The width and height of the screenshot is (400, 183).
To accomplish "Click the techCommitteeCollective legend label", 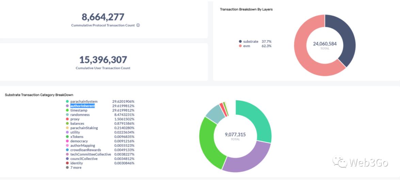I will click(91, 154).
